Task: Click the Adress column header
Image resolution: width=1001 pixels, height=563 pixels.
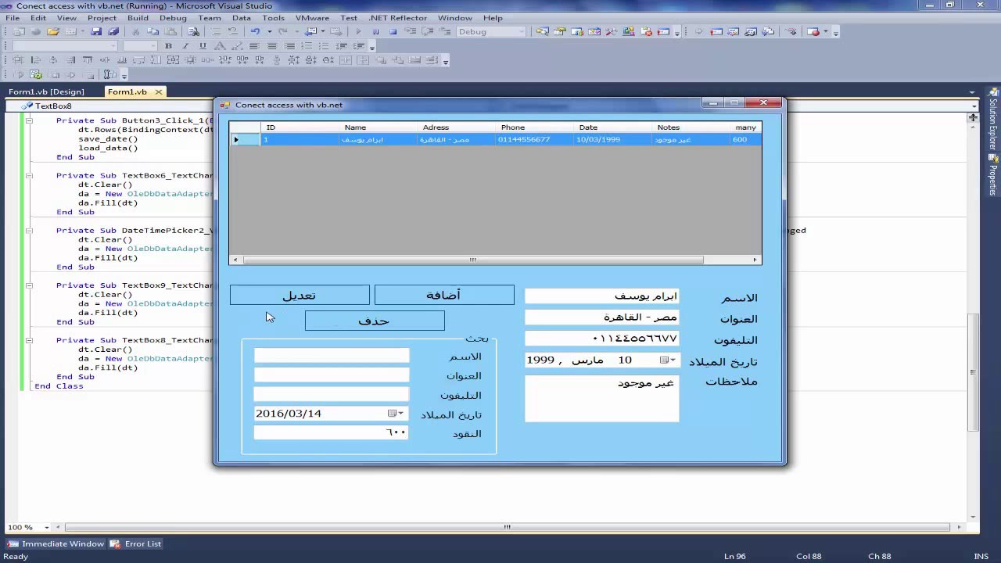Action: coord(457,127)
